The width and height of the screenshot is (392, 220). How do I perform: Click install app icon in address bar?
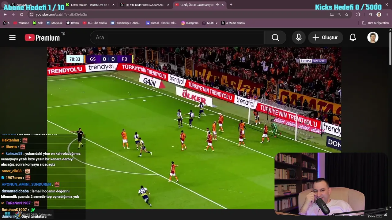coord(332,14)
